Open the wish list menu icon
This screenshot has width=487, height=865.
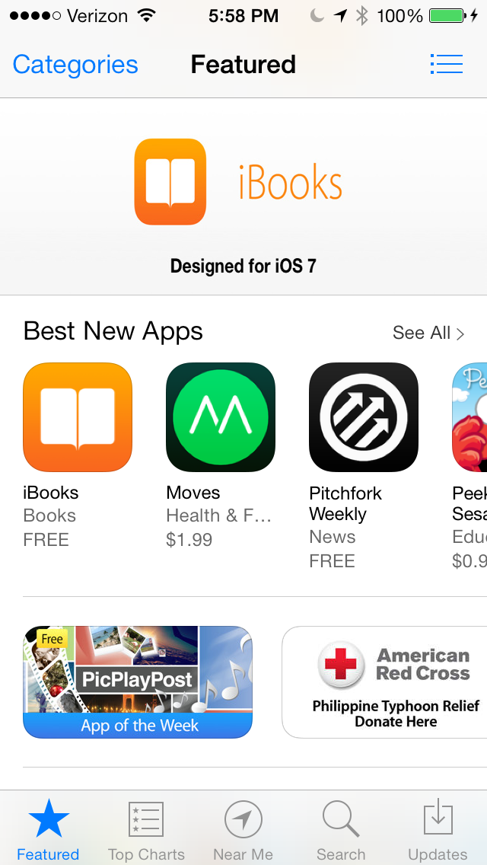[446, 64]
